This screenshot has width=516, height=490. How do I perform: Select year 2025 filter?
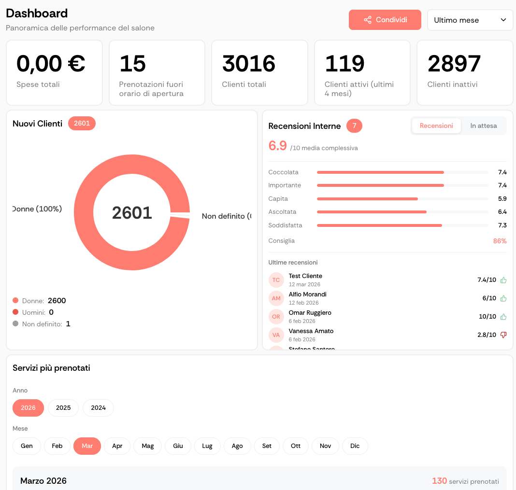[63, 408]
